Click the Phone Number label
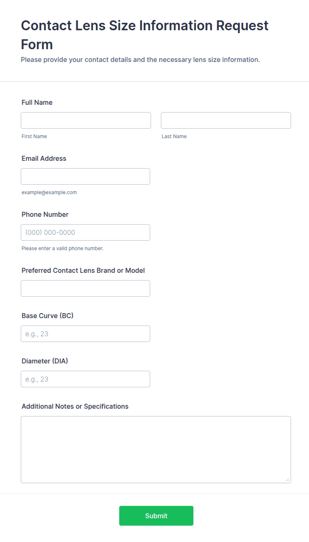Screen dimensions: 309x542 [45, 215]
